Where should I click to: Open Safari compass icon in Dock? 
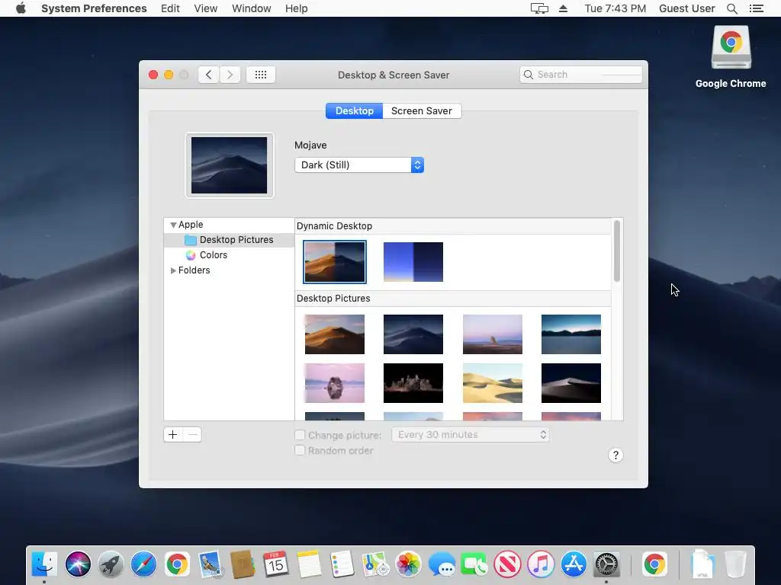click(143, 564)
